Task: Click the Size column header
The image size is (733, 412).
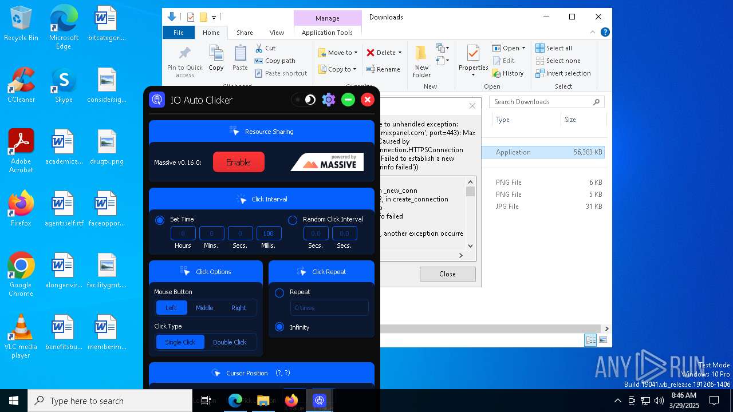Action: 583,120
